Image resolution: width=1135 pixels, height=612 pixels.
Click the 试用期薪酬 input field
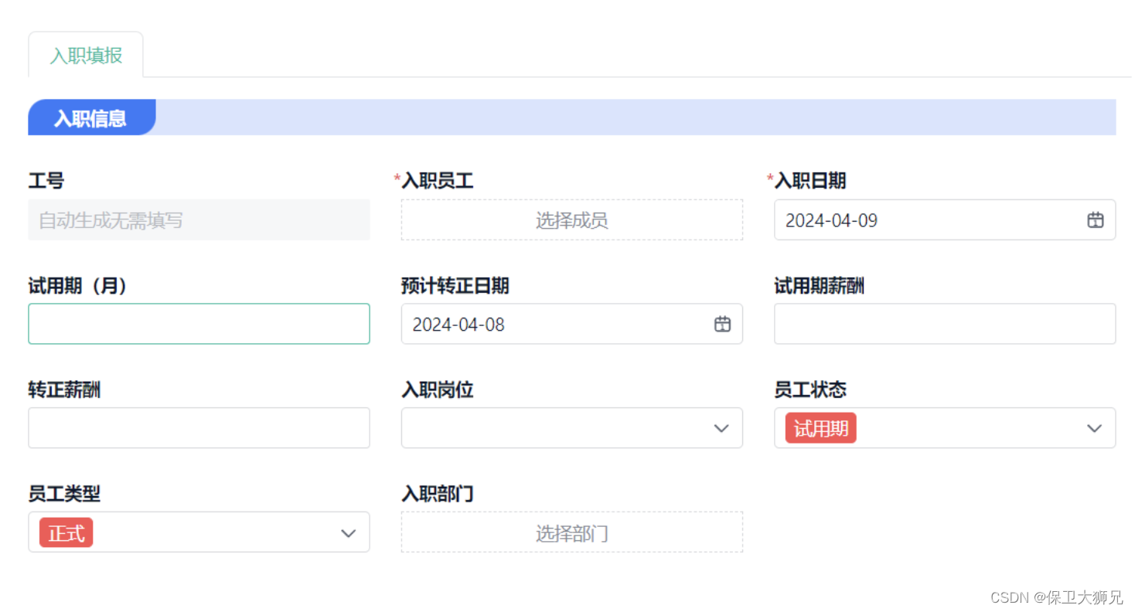pos(945,324)
